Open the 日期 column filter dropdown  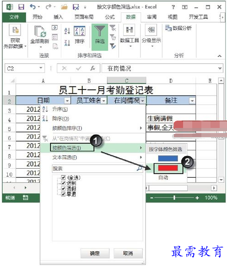click(67, 101)
